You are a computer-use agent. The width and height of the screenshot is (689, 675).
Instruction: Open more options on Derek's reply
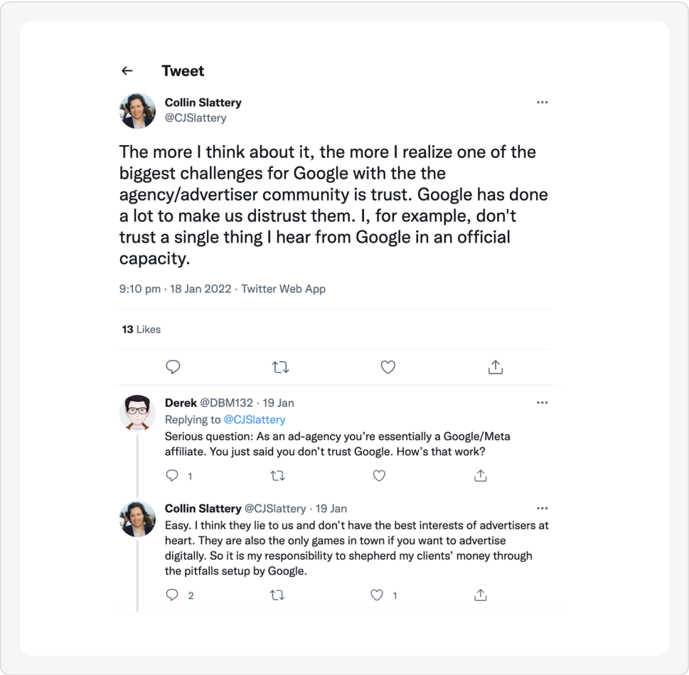pos(543,402)
